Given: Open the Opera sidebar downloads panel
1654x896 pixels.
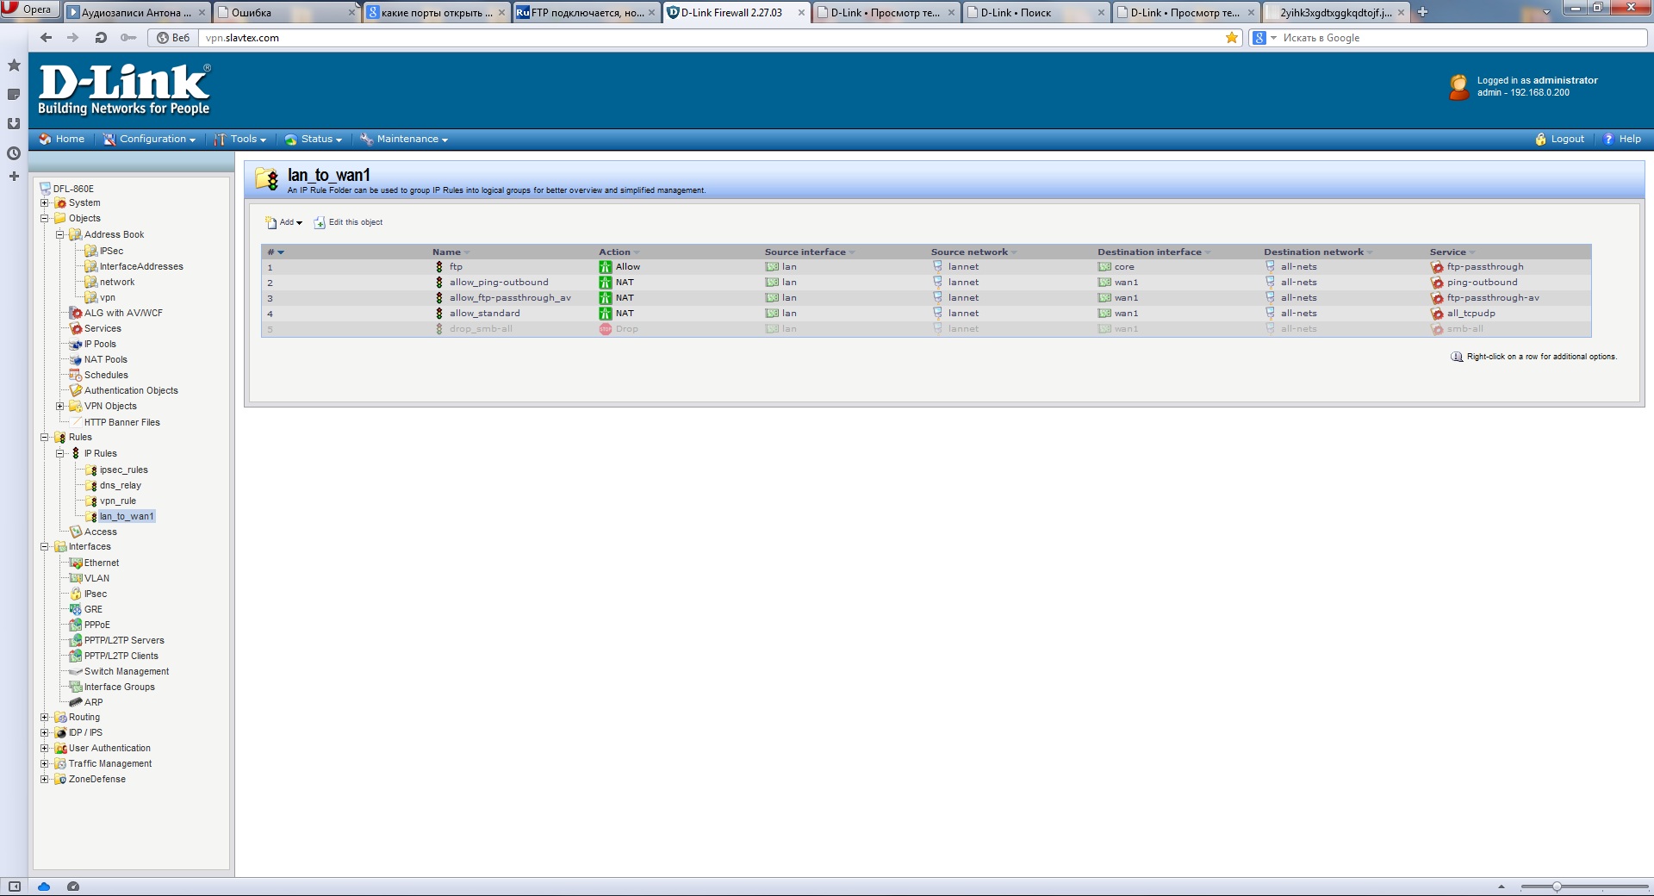Looking at the screenshot, I should (14, 123).
